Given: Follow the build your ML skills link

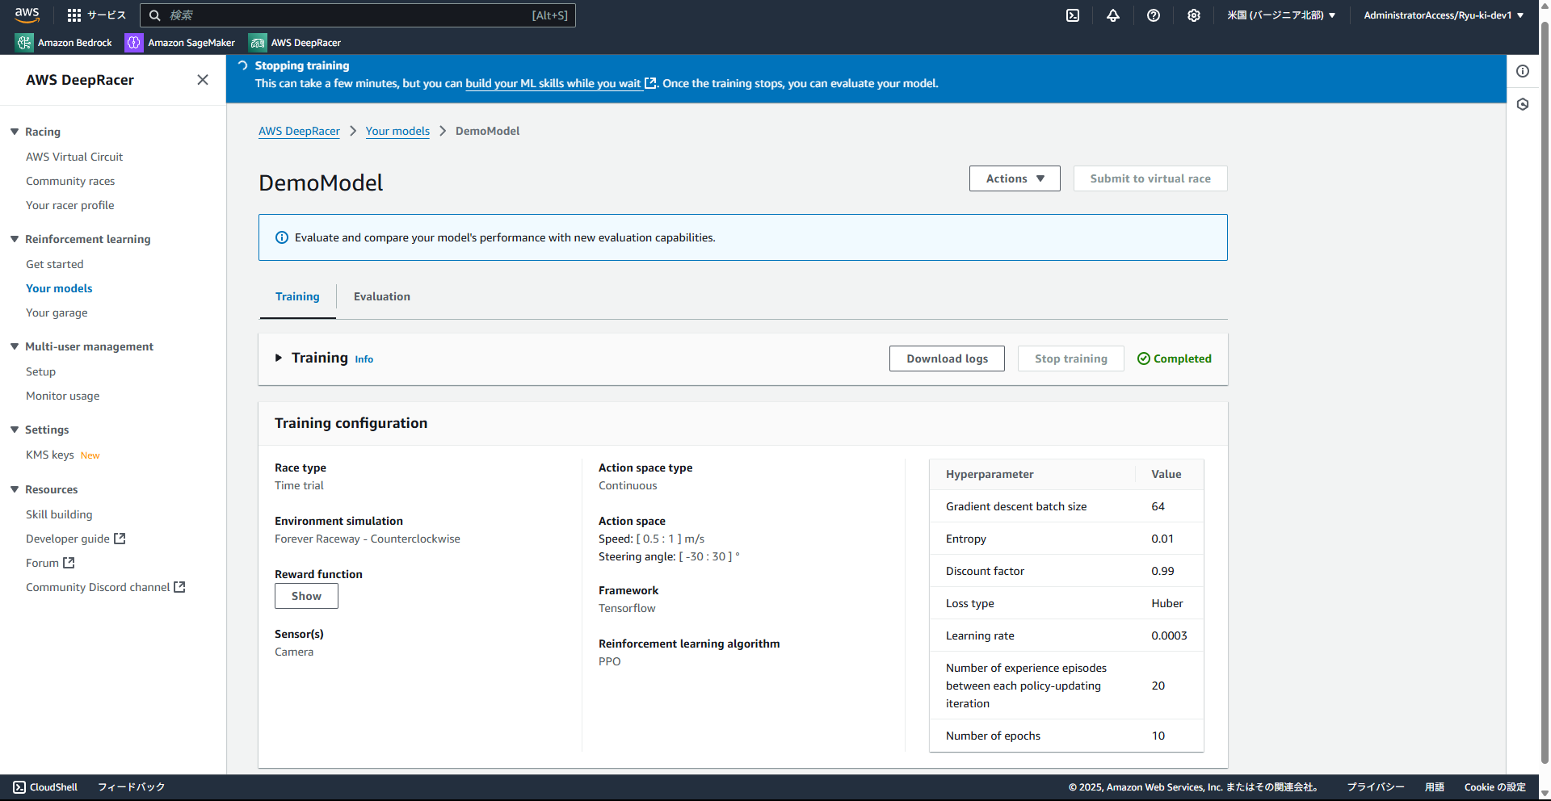Looking at the screenshot, I should pos(553,83).
